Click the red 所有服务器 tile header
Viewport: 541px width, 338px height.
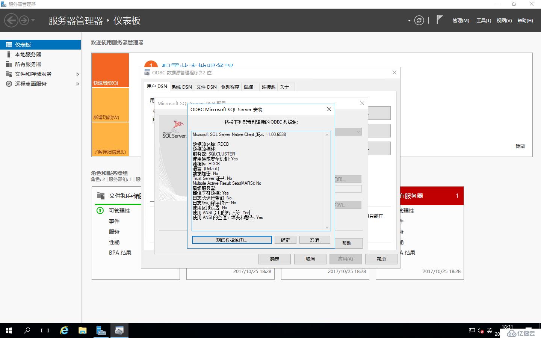coord(432,196)
